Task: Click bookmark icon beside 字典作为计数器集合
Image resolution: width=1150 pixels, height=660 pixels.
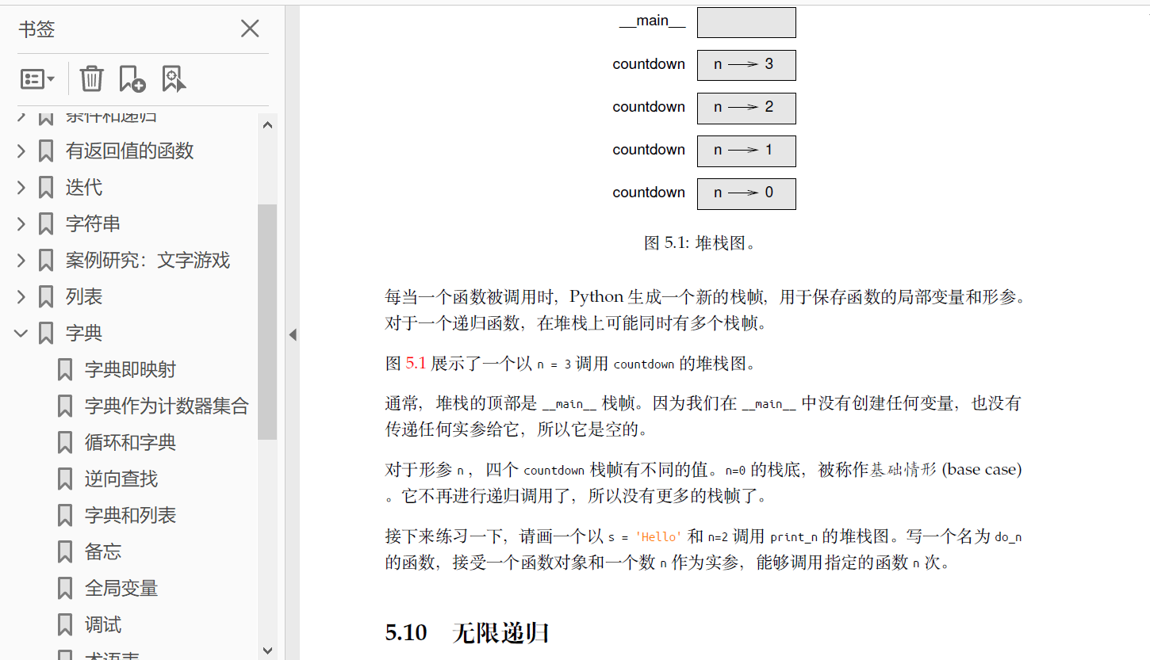Action: 65,406
